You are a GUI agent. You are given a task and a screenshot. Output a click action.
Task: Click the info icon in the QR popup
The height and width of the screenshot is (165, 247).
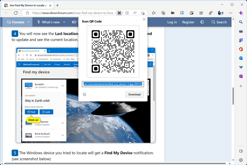point(84,94)
